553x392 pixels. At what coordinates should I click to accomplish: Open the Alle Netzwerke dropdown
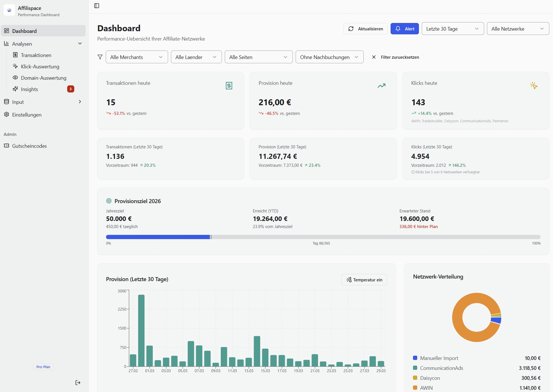pyautogui.click(x=518, y=28)
